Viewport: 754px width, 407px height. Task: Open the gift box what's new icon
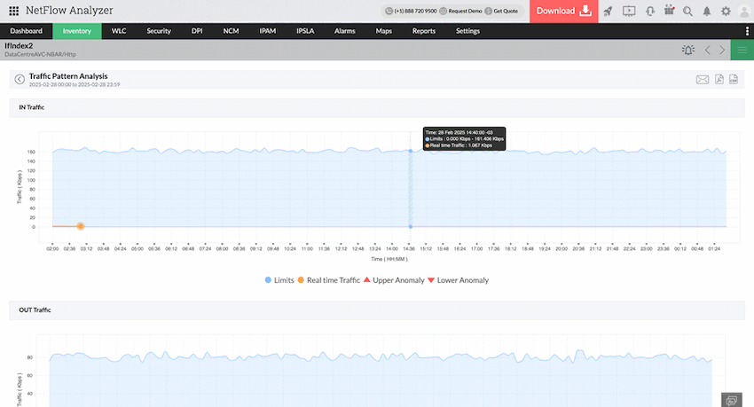(x=669, y=11)
